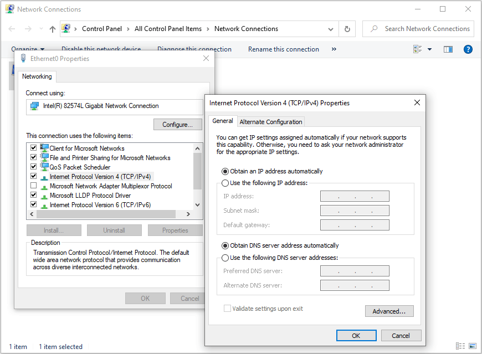Click the Preferred DNS server field
Viewport: 482px width, 354px height.
click(x=355, y=271)
